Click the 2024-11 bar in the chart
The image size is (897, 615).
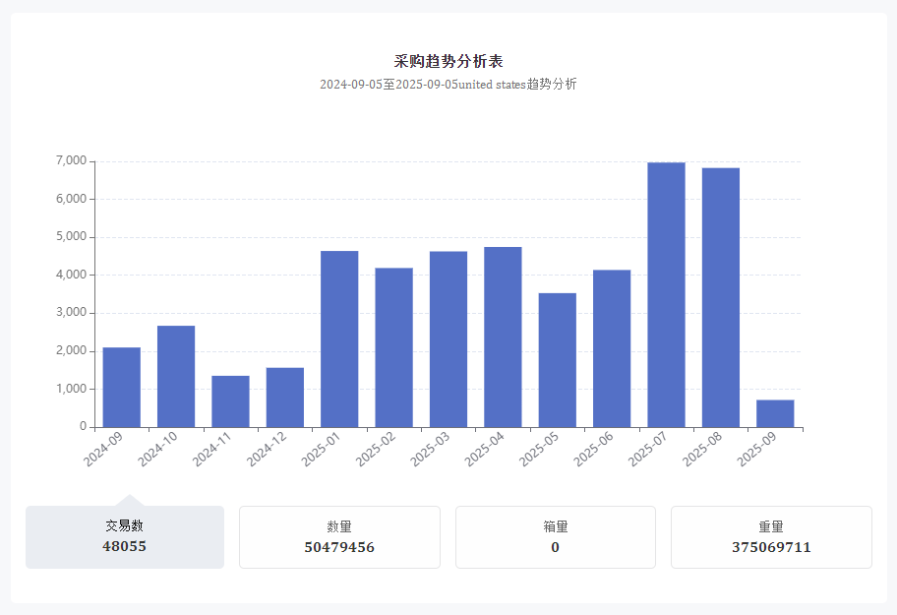point(230,401)
